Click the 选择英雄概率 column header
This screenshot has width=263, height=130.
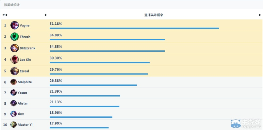point(154,15)
